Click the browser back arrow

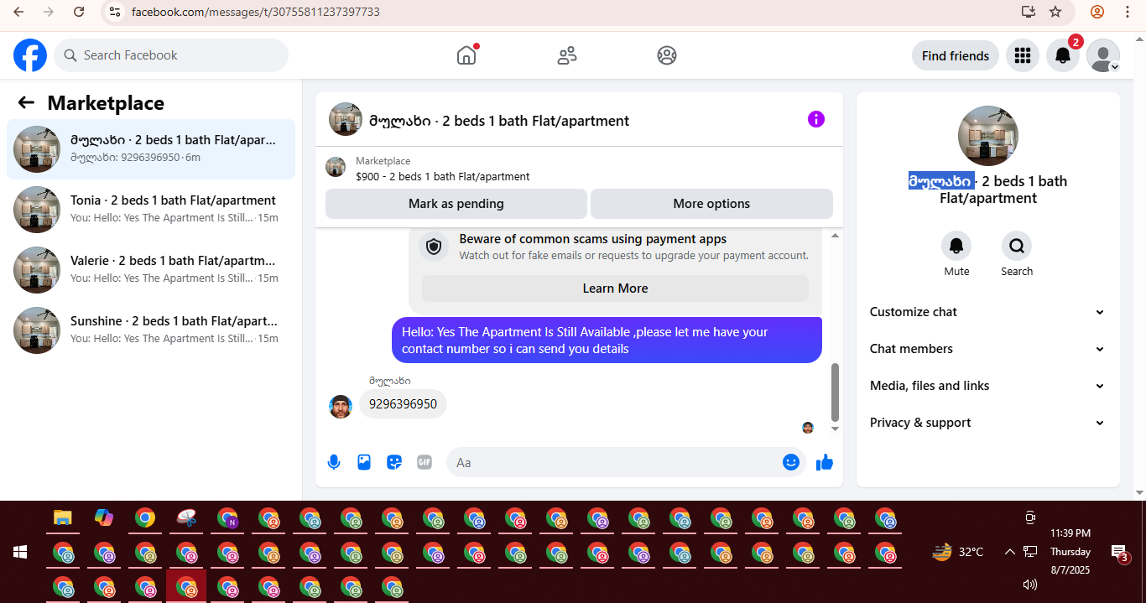pos(18,12)
